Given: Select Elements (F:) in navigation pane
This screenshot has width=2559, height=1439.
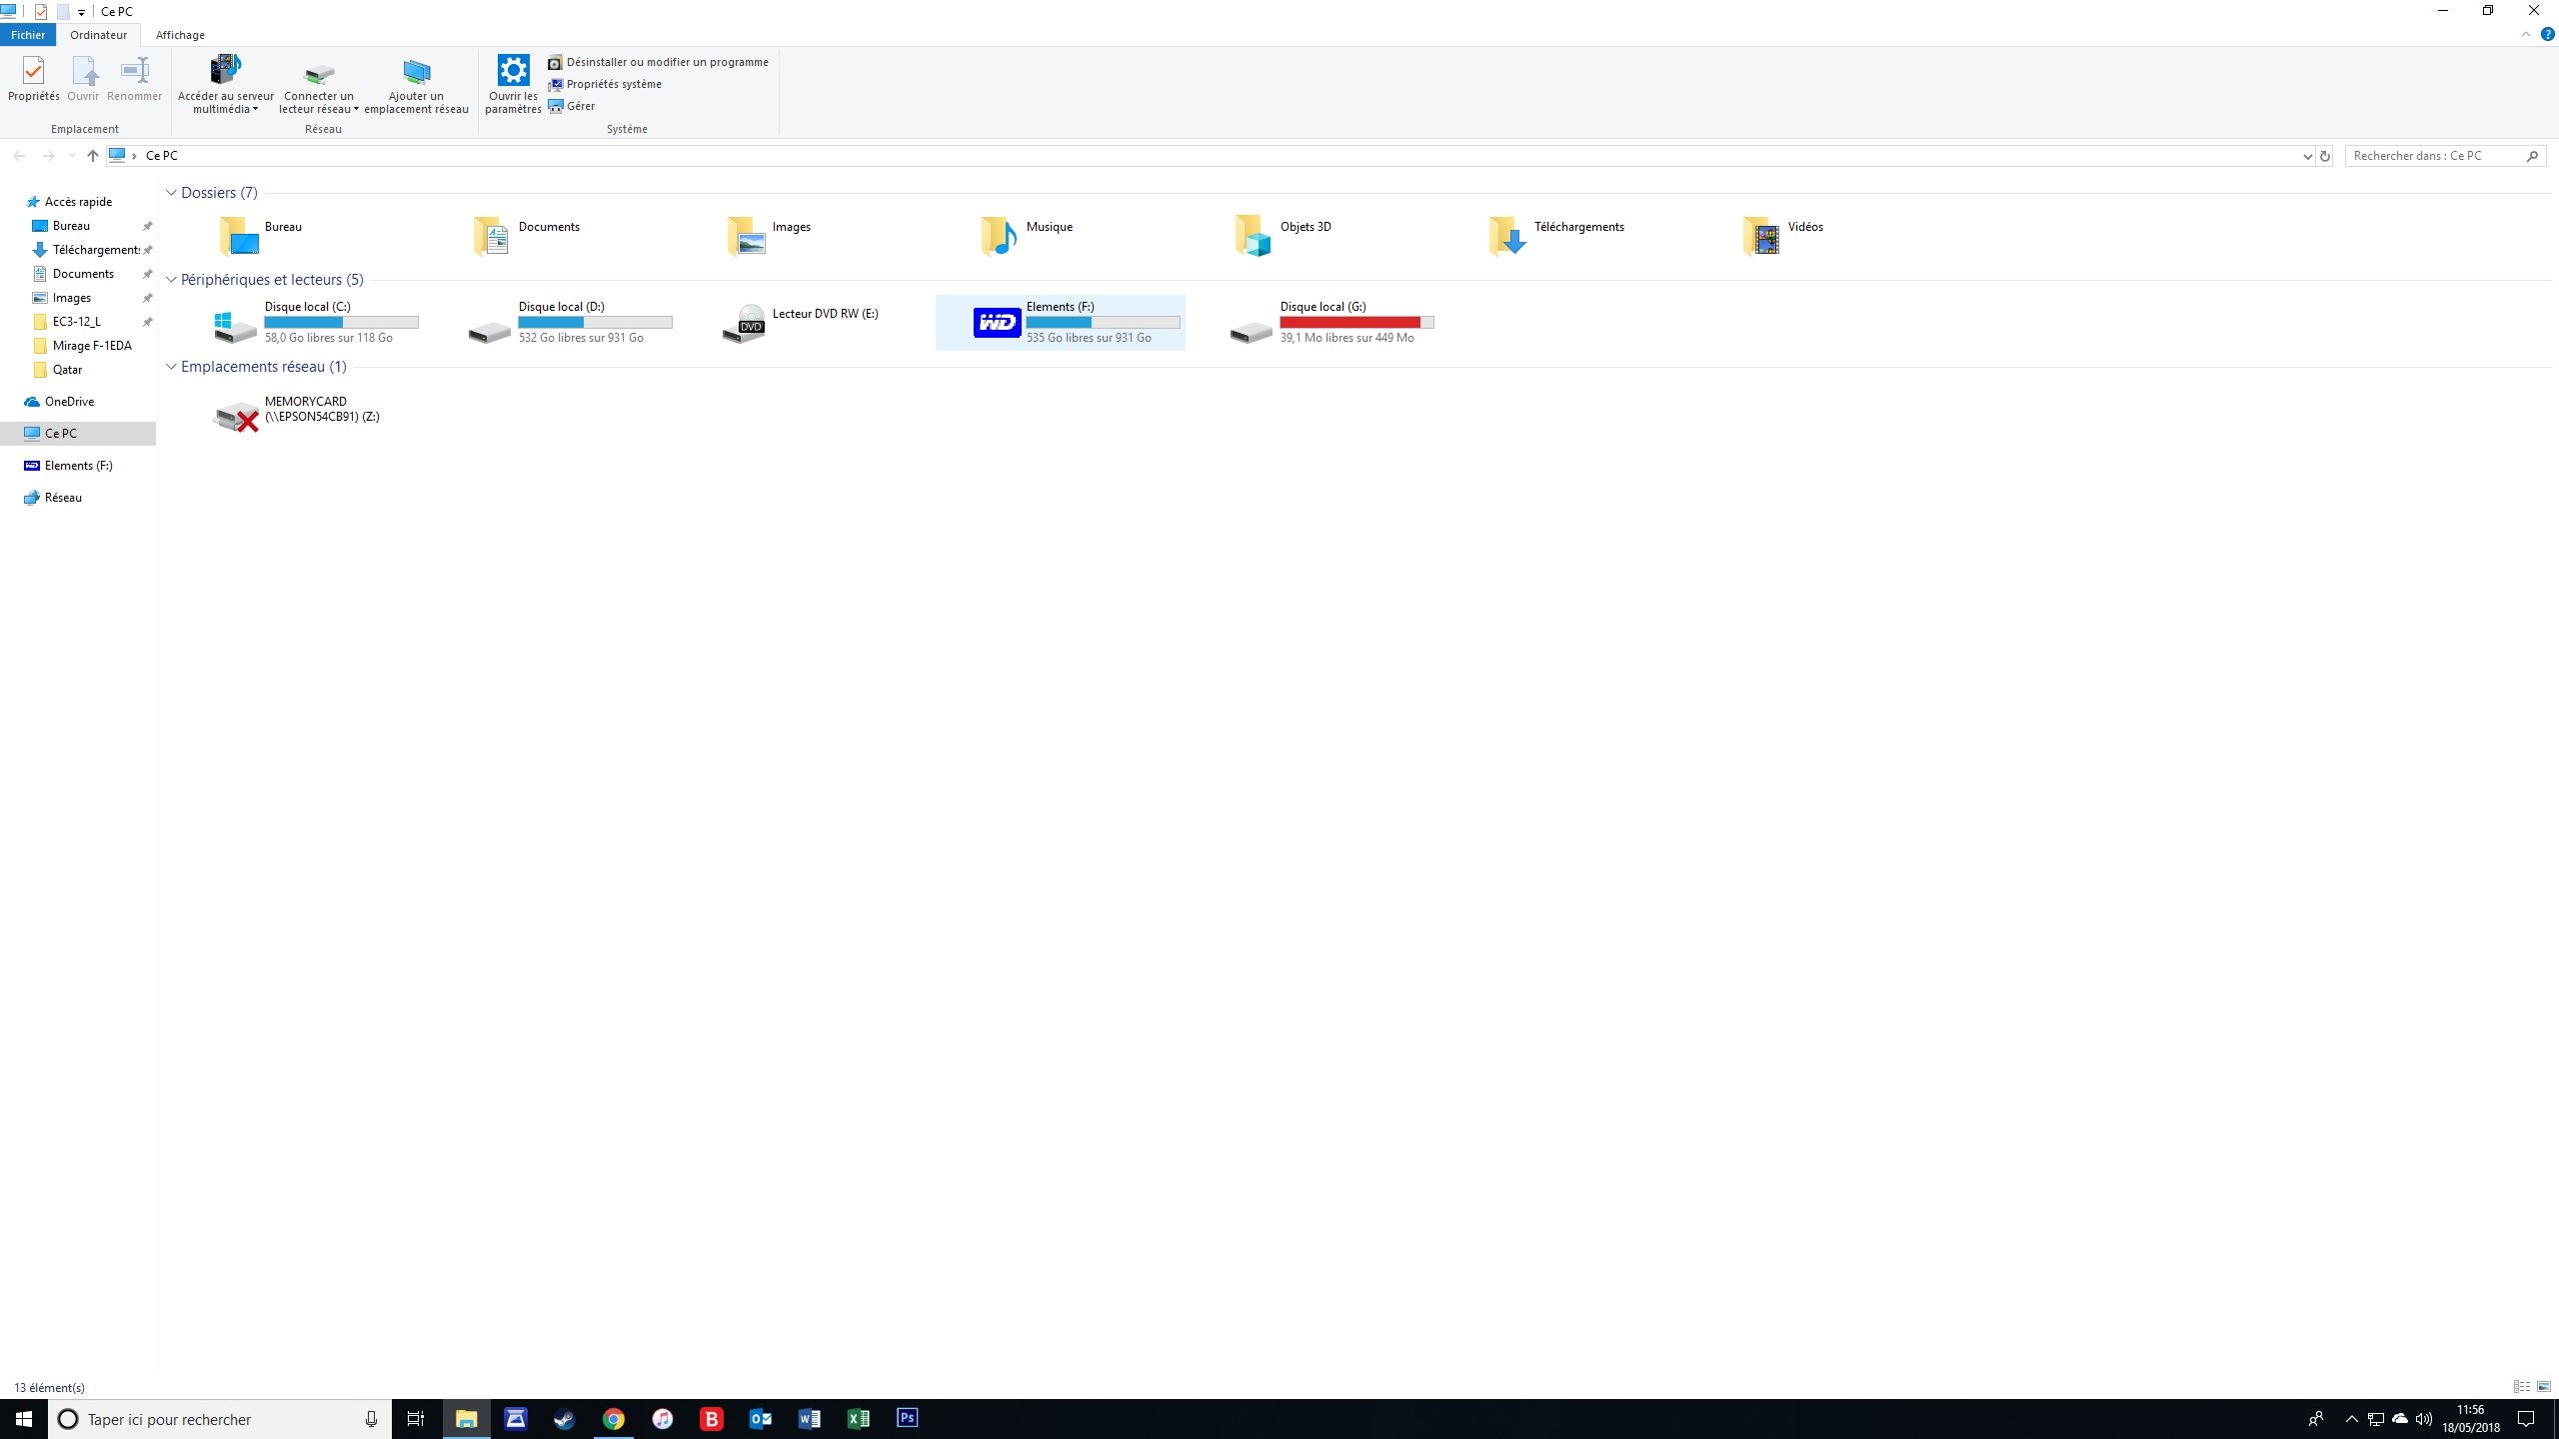Looking at the screenshot, I should (78, 466).
